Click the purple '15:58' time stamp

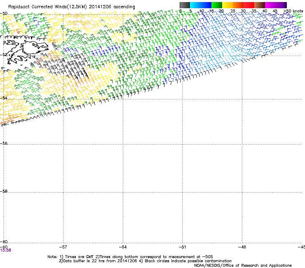pos(6,250)
